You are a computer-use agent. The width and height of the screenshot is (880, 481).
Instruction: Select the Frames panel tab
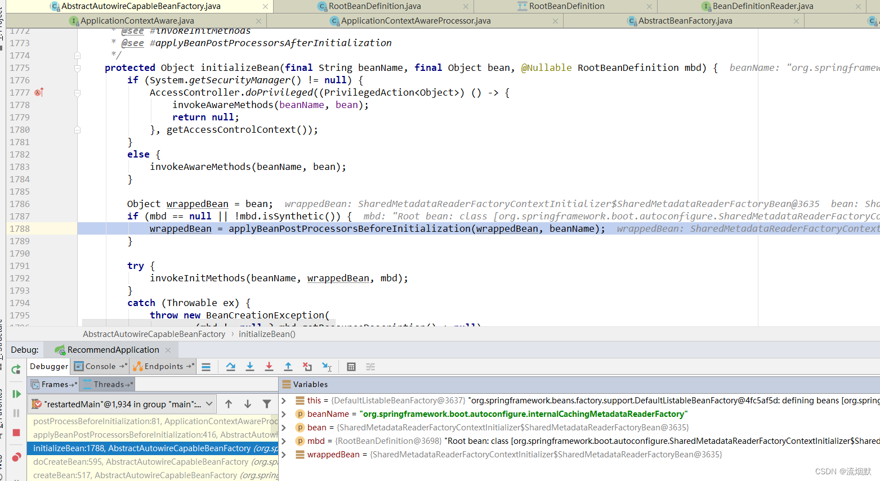coord(55,385)
